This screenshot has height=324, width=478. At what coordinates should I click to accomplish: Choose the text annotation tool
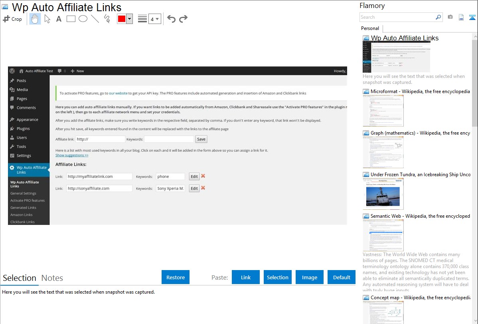tap(59, 19)
